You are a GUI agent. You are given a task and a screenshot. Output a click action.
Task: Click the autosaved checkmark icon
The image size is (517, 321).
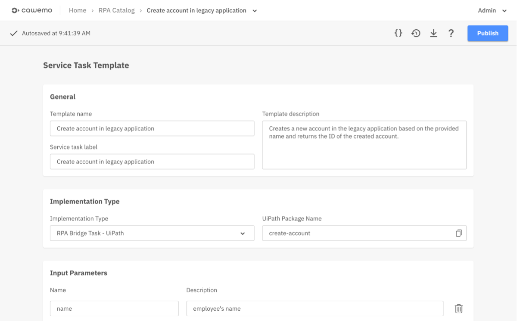pos(14,33)
